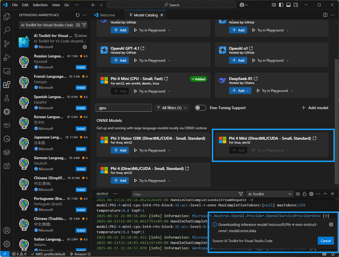
Task: Open the View menu
Action: point(56,5)
